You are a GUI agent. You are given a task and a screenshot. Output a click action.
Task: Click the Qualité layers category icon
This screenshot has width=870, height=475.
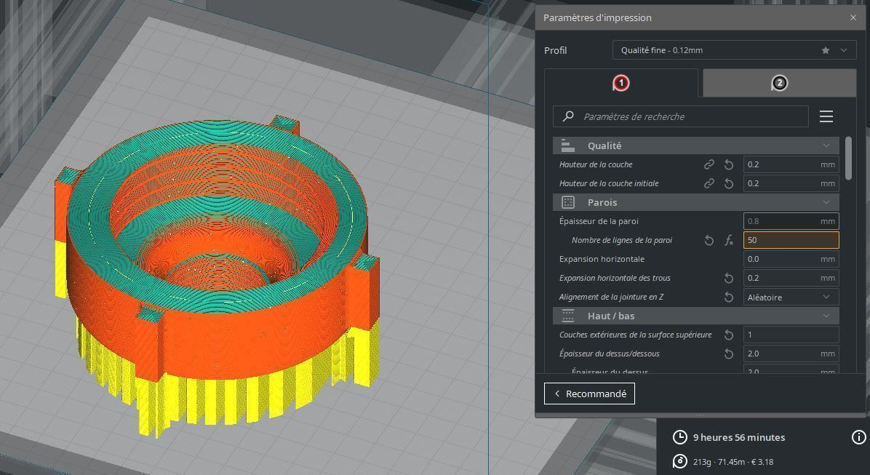pos(567,146)
